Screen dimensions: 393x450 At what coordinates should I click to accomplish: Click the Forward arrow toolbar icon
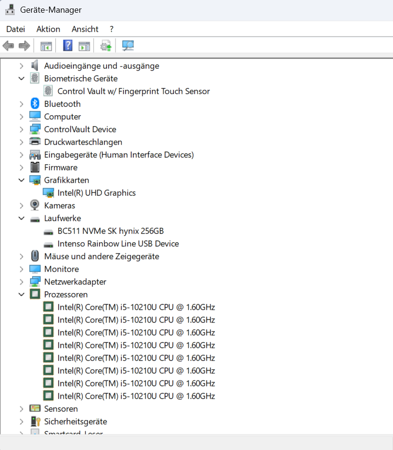tap(24, 46)
